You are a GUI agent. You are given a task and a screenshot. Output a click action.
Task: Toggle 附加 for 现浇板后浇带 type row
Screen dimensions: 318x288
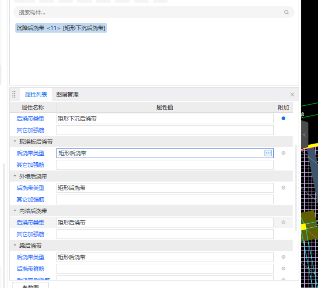click(x=283, y=153)
